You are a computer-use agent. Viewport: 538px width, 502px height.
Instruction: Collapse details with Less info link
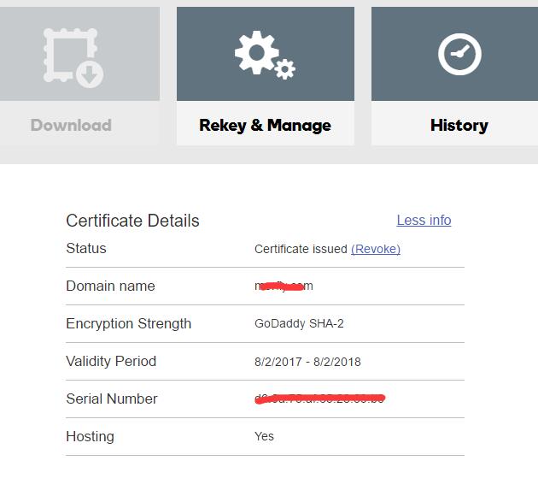pos(424,221)
